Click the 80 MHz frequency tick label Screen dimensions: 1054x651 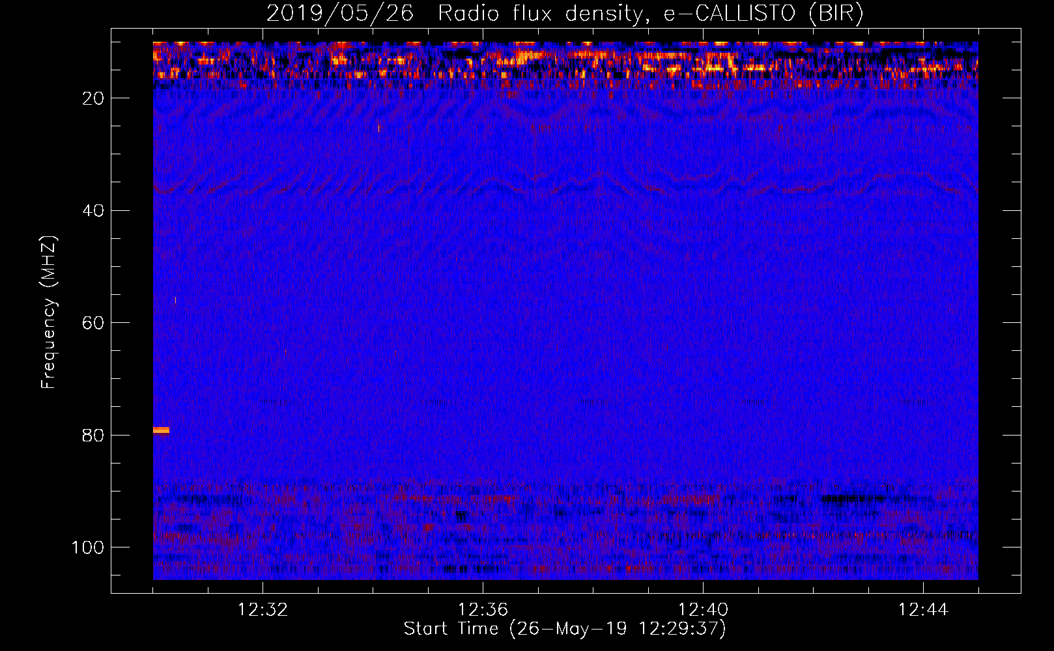pos(94,436)
